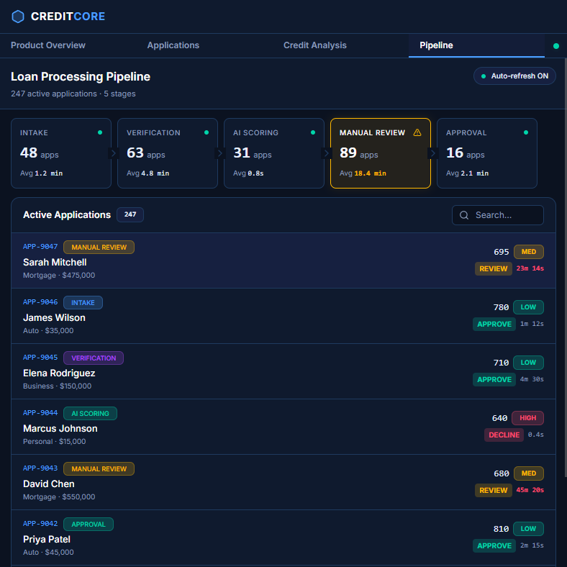The height and width of the screenshot is (567, 567).
Task: Open application APP-9047 link
Action: pyautogui.click(x=40, y=247)
